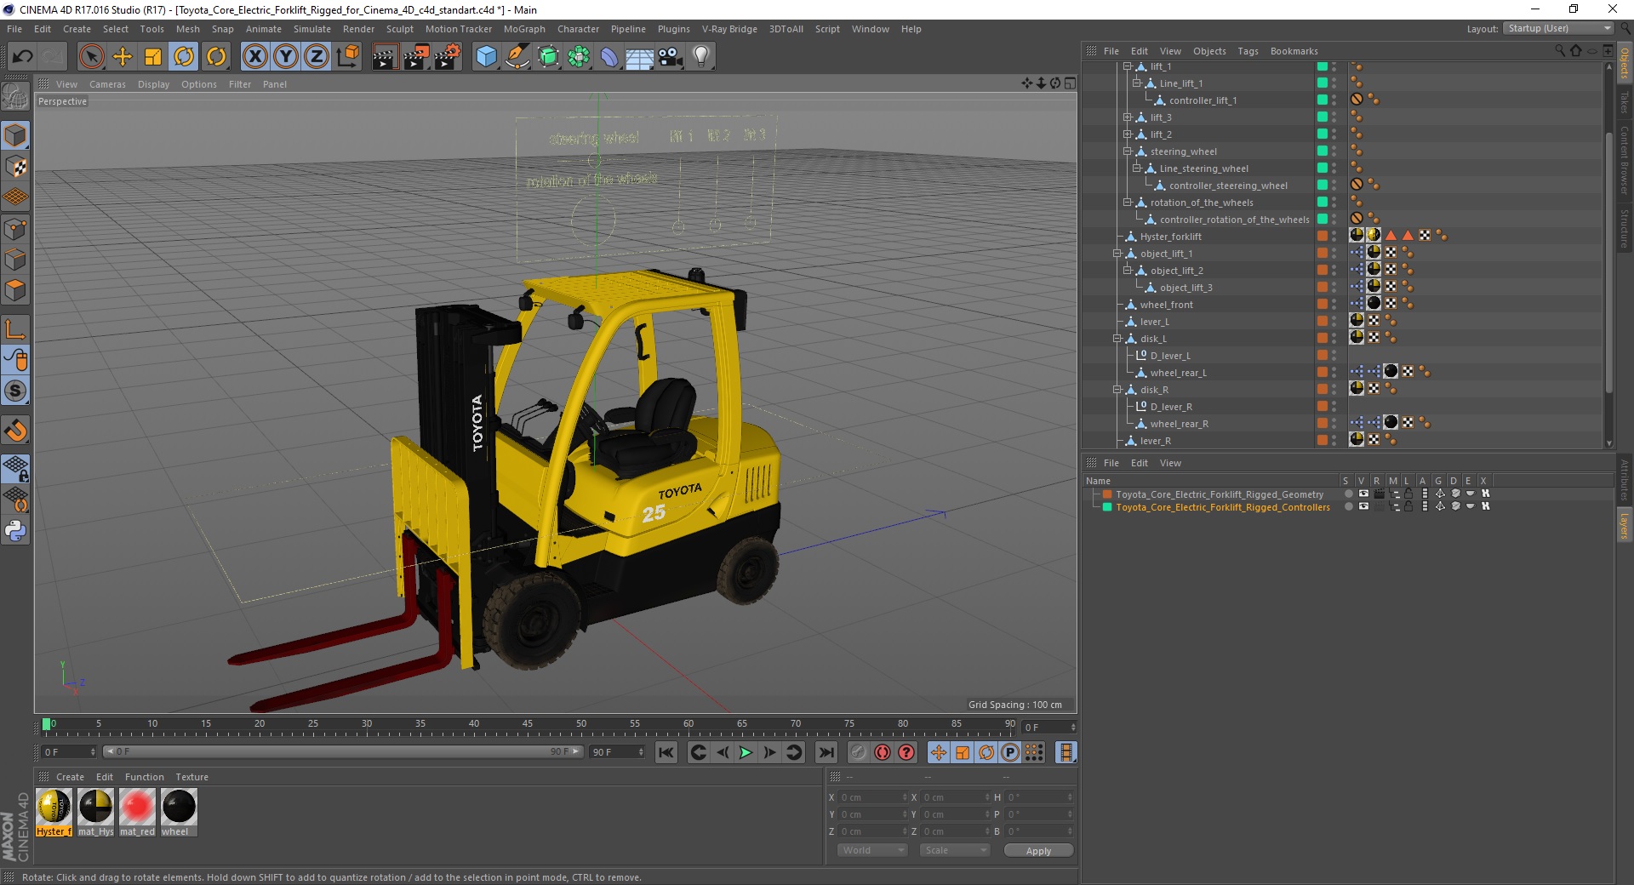
Task: Select Polygons mode
Action: click(15, 290)
